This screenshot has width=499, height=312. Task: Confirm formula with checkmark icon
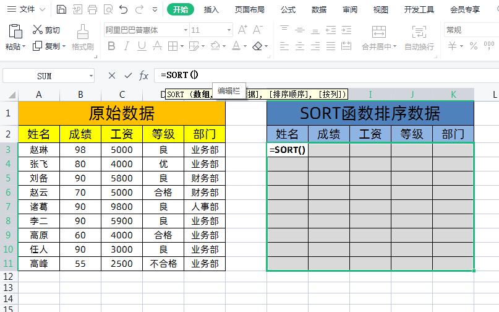[128, 76]
